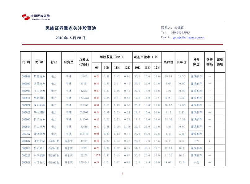Click the rating change arrow for 中国石化

pos(209,162)
